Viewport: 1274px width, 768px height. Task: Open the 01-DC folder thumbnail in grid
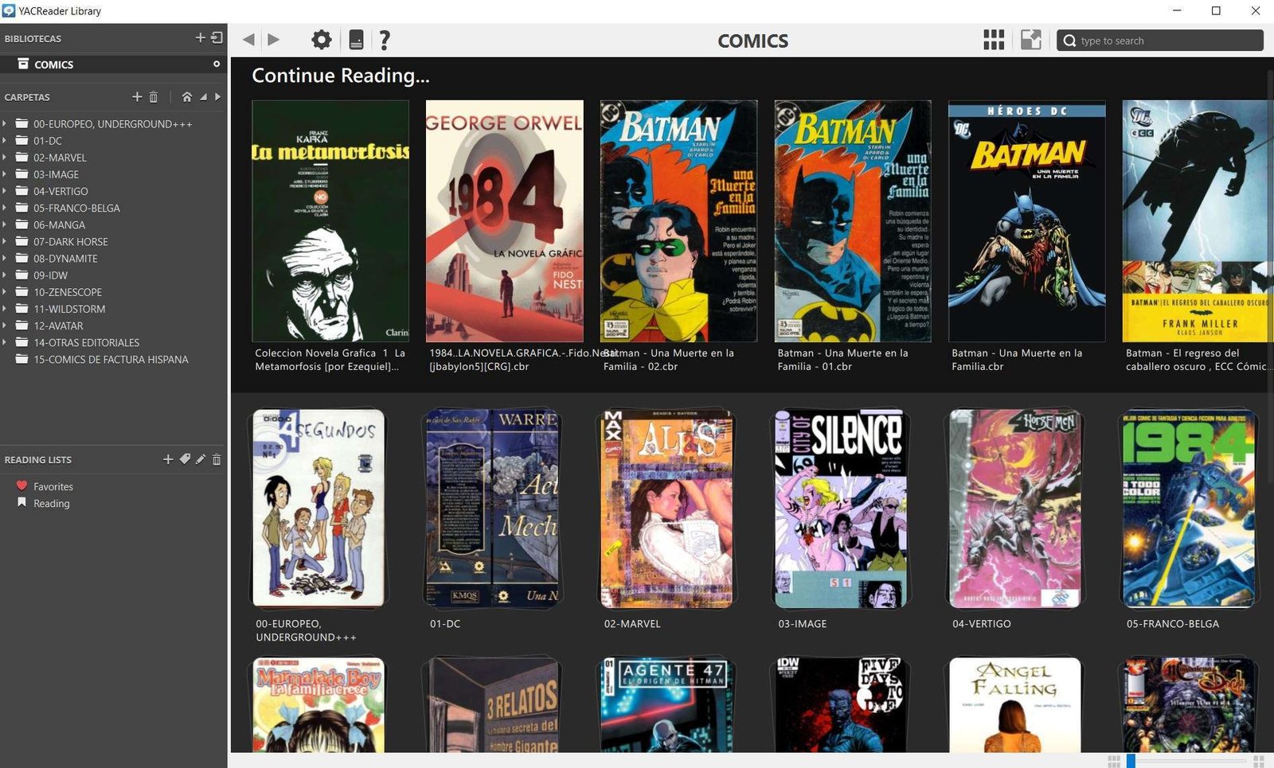pos(492,508)
